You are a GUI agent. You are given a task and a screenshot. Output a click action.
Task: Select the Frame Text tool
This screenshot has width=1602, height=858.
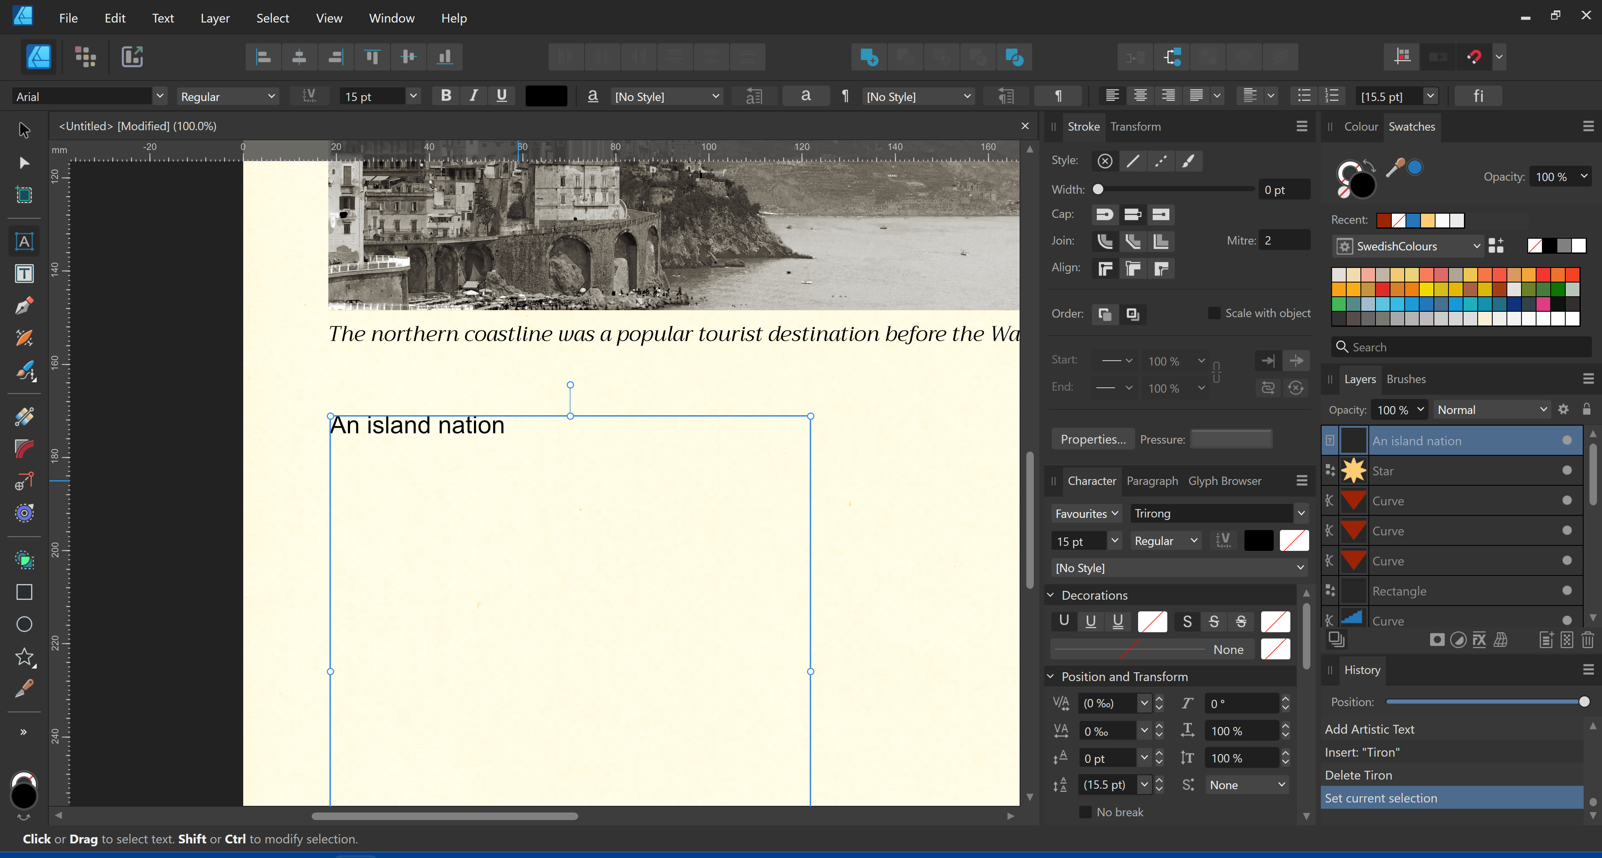(x=24, y=274)
